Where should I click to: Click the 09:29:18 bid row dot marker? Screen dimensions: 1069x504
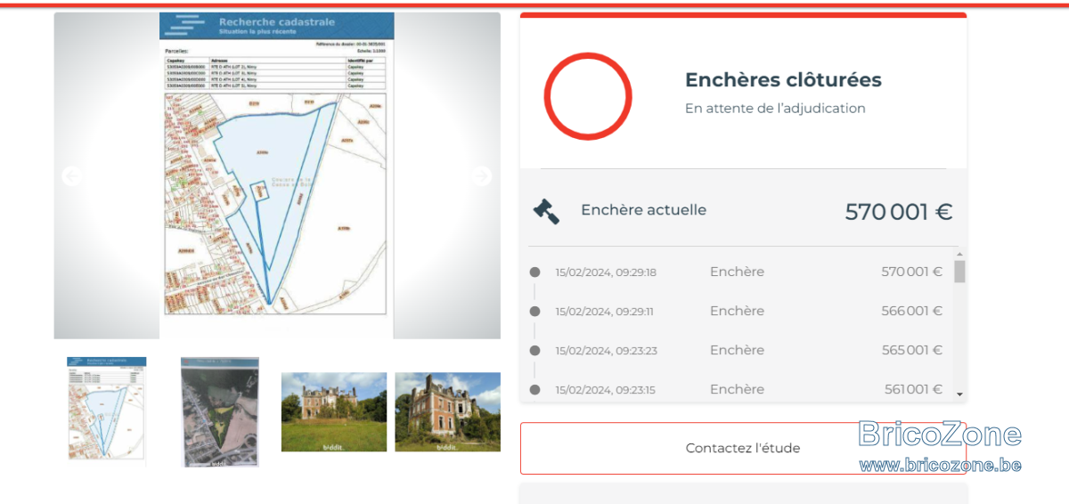tap(534, 272)
